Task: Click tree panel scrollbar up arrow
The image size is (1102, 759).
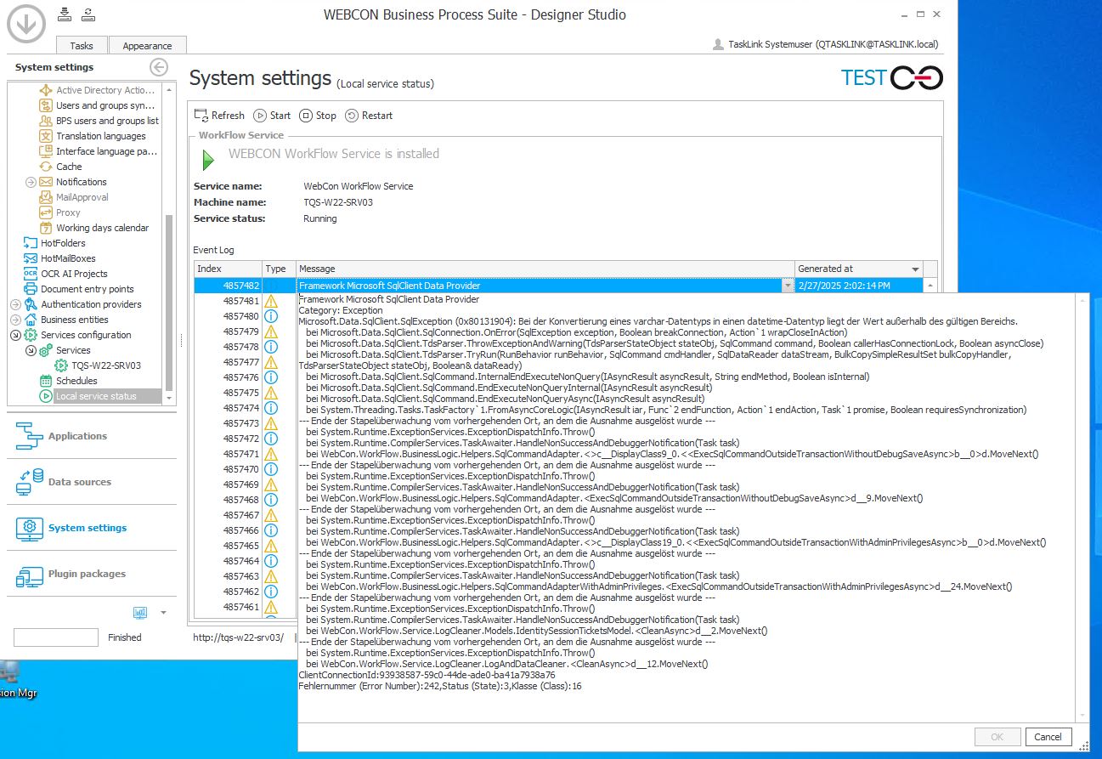Action: pyautogui.click(x=169, y=88)
